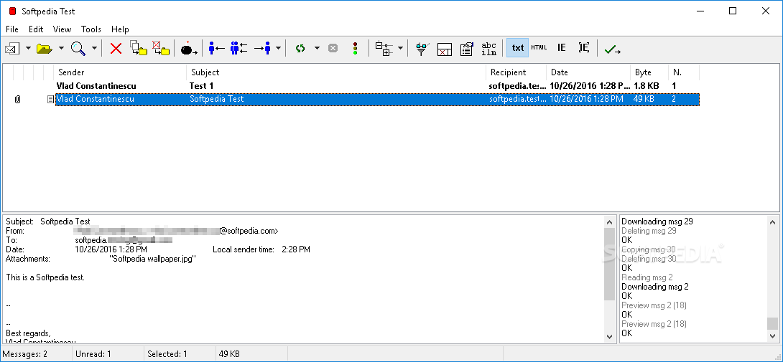Click the tree structure view icon

point(384,48)
